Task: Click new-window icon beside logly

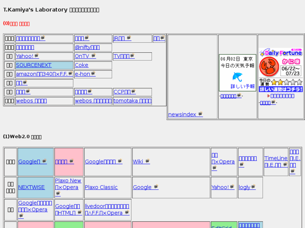Action: (253, 187)
